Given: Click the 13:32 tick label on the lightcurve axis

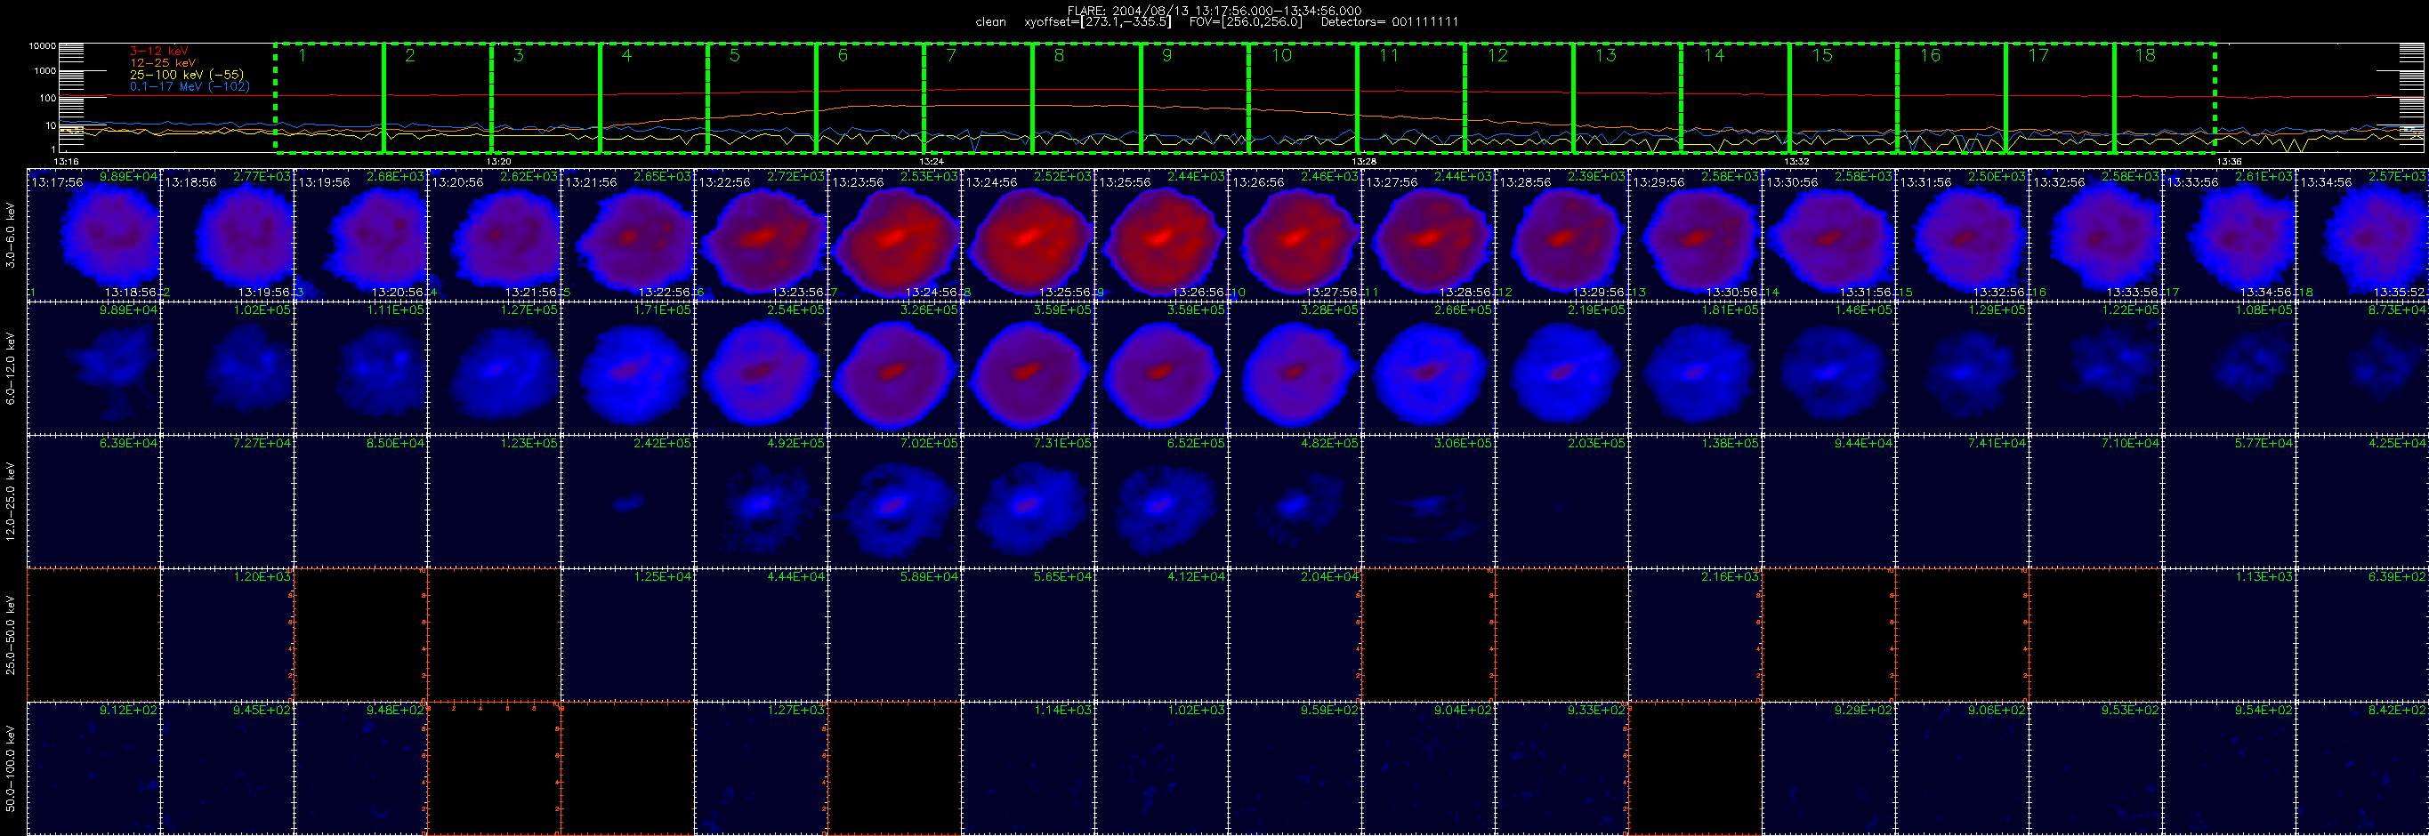Looking at the screenshot, I should [1796, 162].
